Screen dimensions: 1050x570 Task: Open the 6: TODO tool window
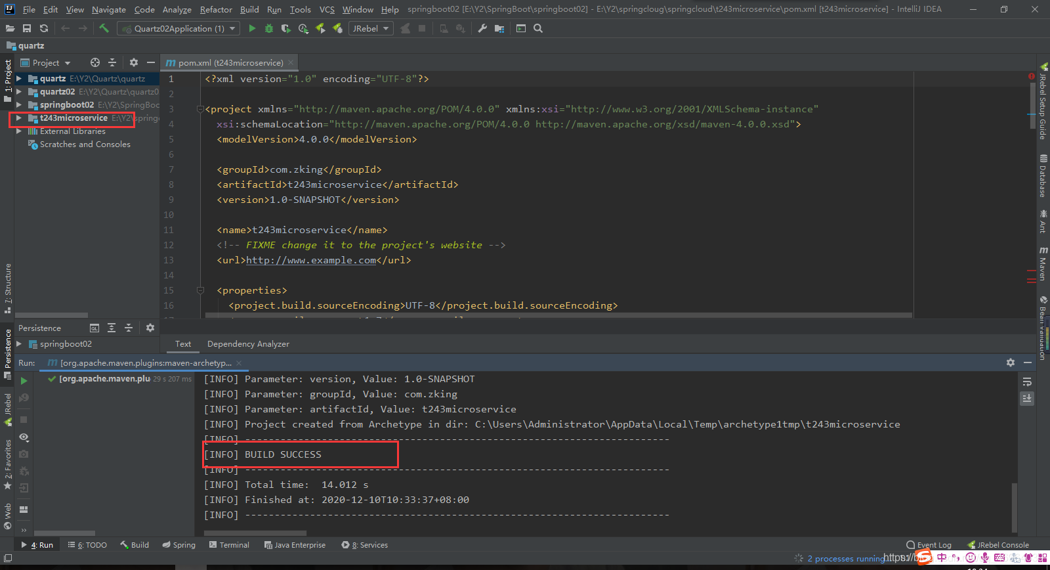click(87, 545)
